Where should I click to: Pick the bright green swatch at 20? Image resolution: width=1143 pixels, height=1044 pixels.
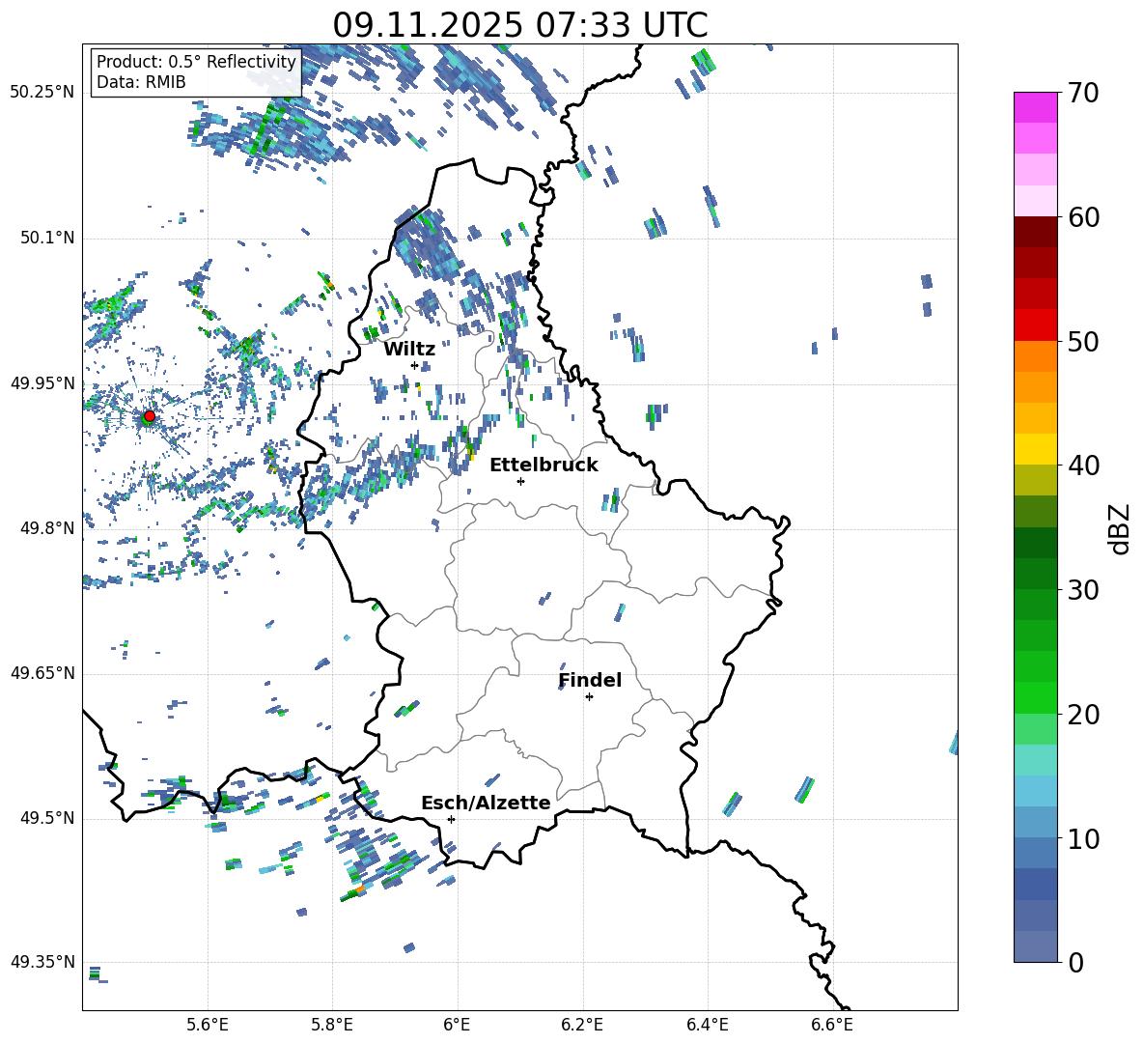[x=1036, y=697]
